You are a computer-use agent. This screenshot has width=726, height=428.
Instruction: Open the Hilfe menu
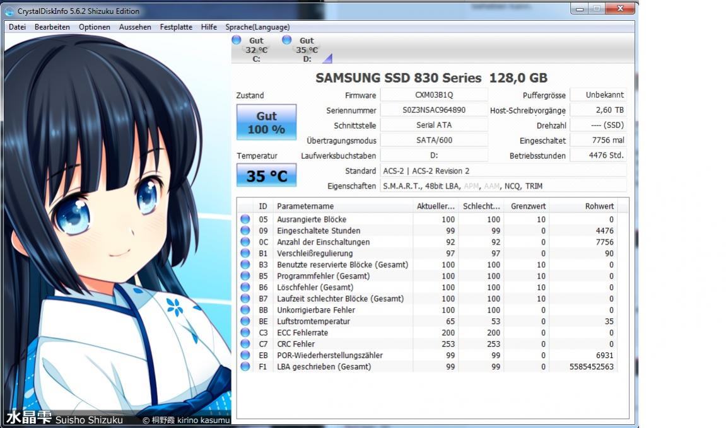click(x=209, y=27)
